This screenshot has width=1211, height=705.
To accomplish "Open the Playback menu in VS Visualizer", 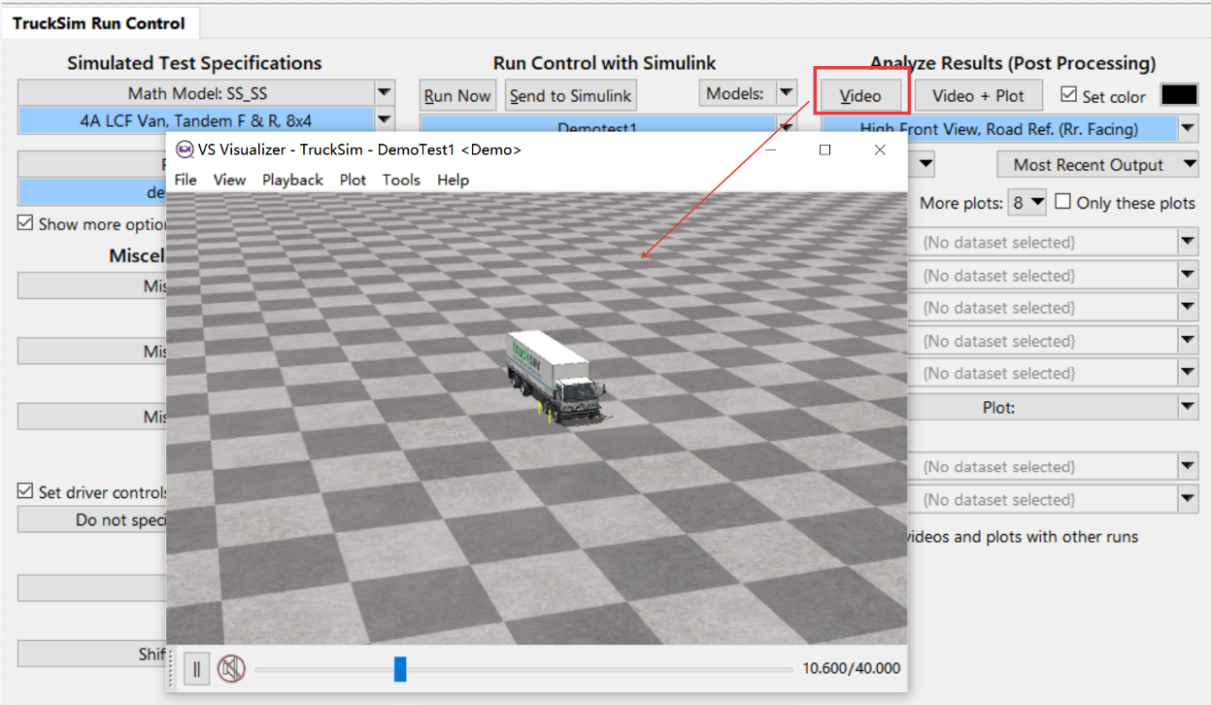I will click(292, 180).
